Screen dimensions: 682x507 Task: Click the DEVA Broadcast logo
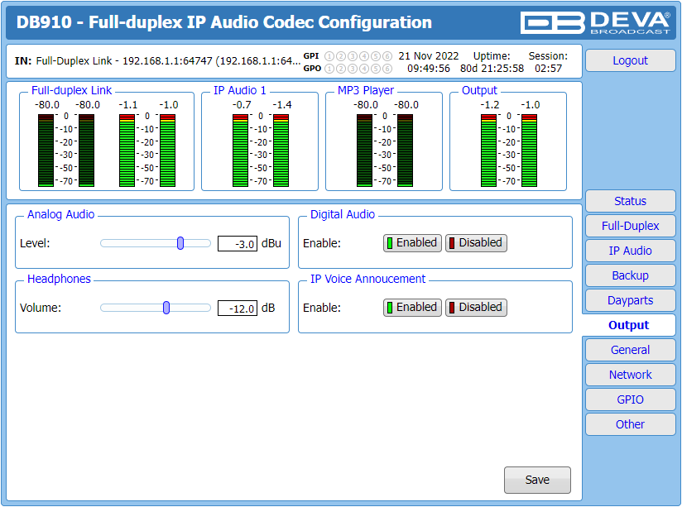(595, 22)
